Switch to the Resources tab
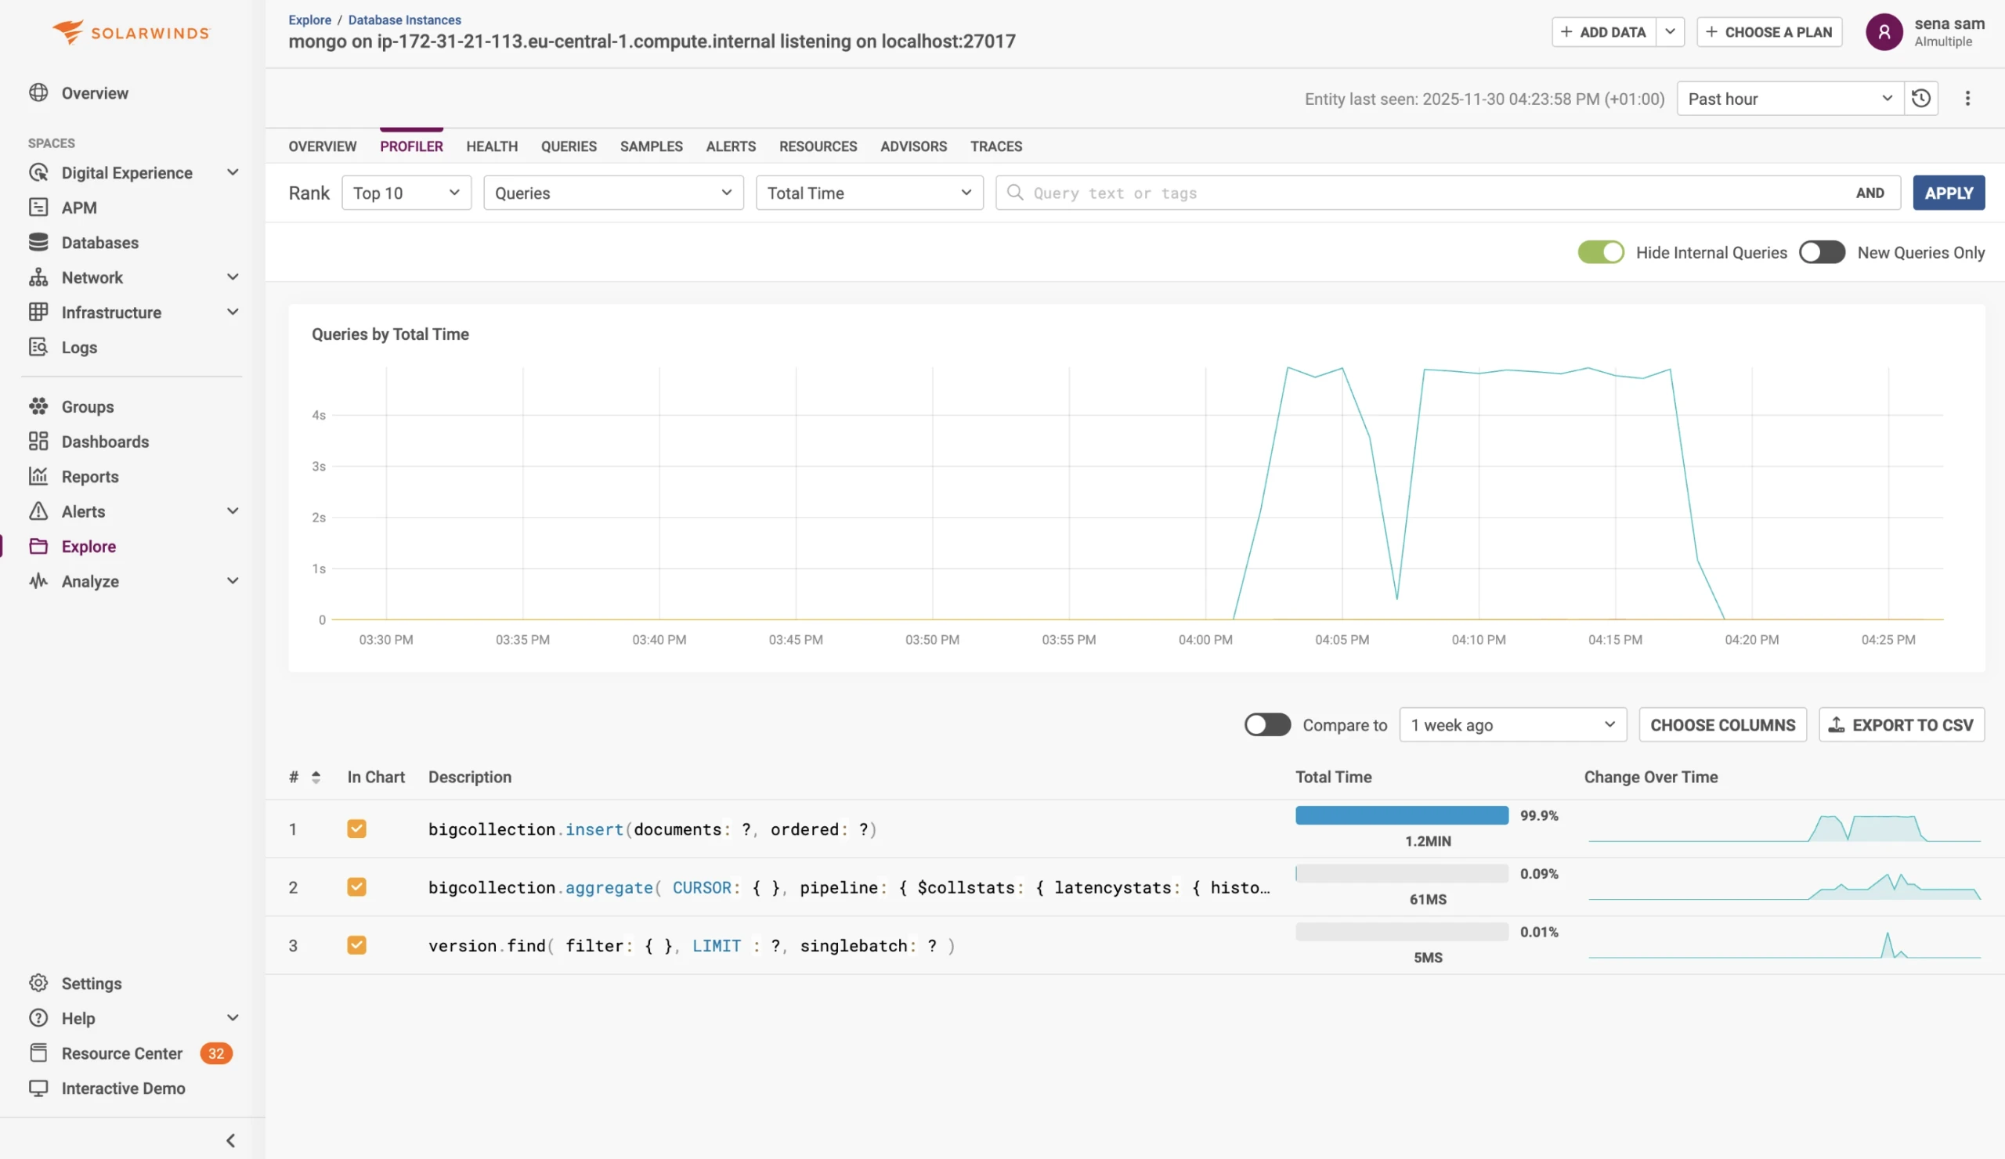The height and width of the screenshot is (1159, 2005). click(818, 146)
